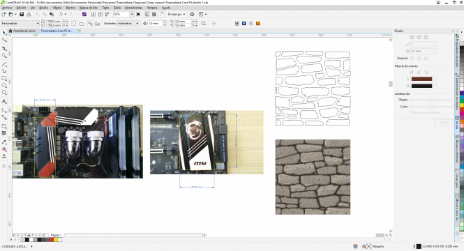The image size is (464, 251).
Task: Toggle show rulers button
Action: point(147,14)
